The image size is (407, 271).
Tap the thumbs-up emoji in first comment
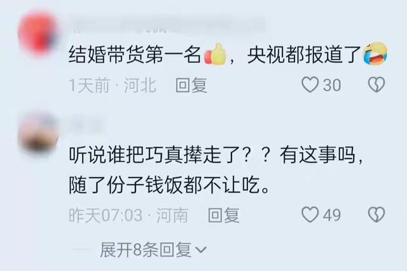(215, 54)
